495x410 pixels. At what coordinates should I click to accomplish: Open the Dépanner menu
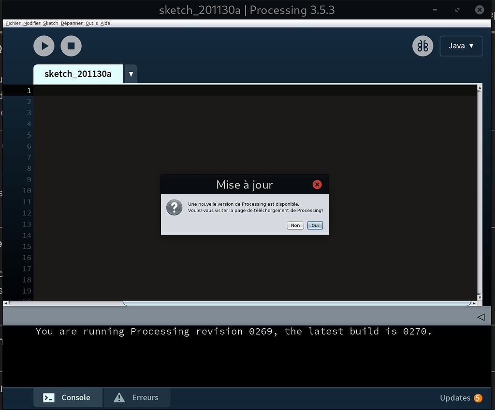click(72, 23)
